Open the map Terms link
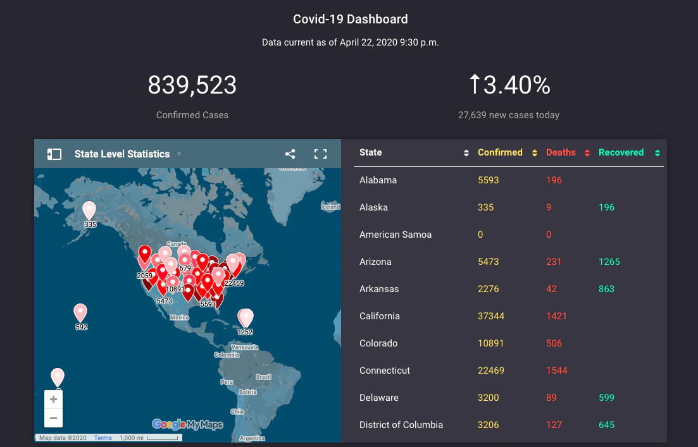The height and width of the screenshot is (447, 698). [x=103, y=438]
